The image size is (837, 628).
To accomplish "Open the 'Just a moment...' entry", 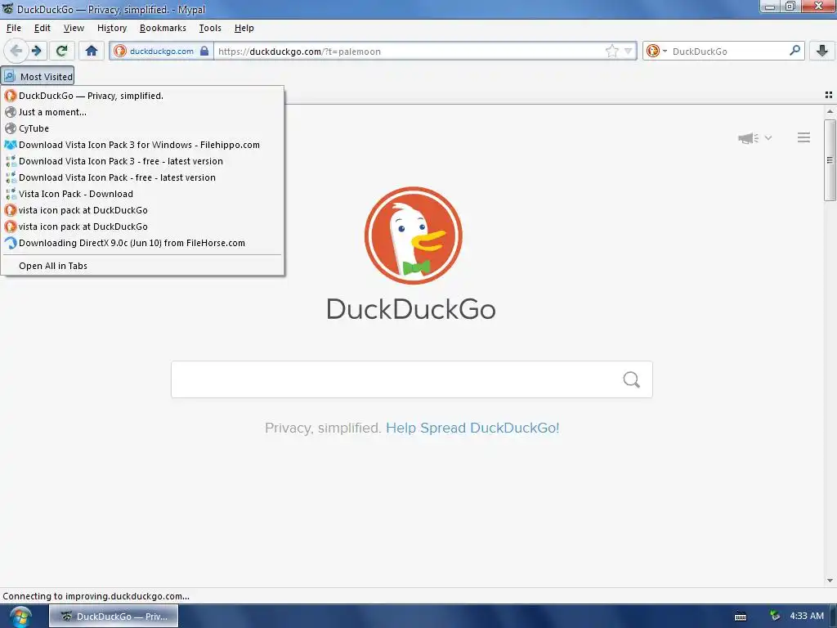I will 142,112.
